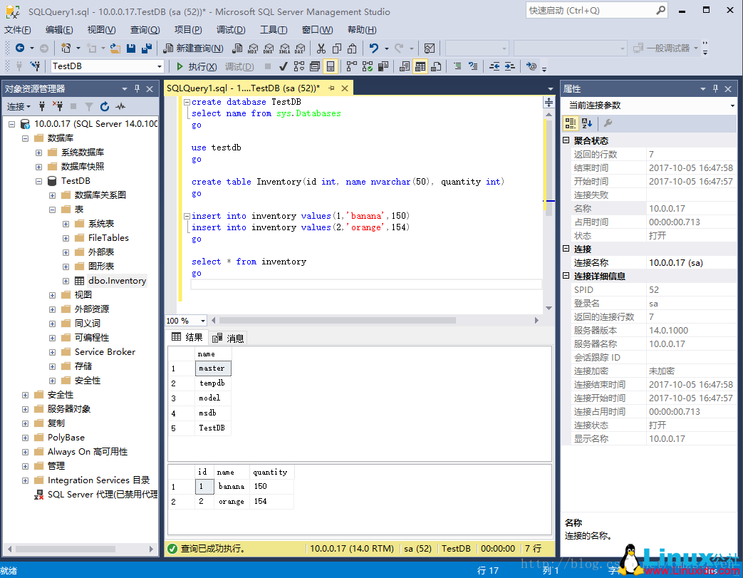Increase indent of the selected lines
This screenshot has width=743, height=578.
coord(507,66)
